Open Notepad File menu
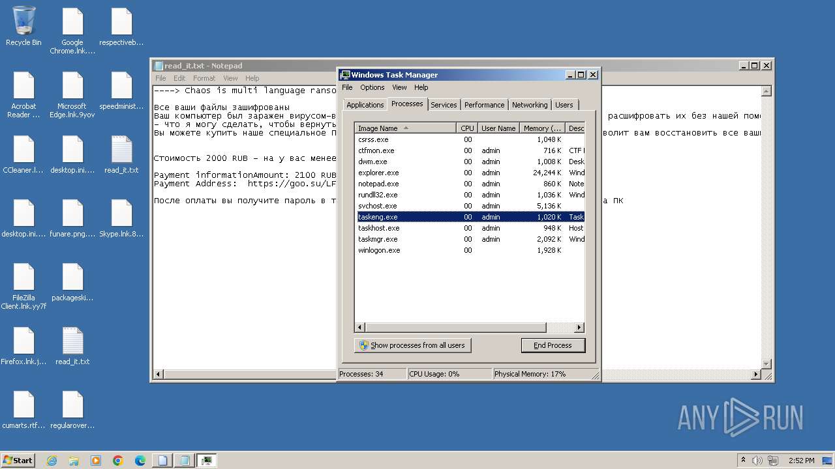This screenshot has width=835, height=469. pos(160,78)
